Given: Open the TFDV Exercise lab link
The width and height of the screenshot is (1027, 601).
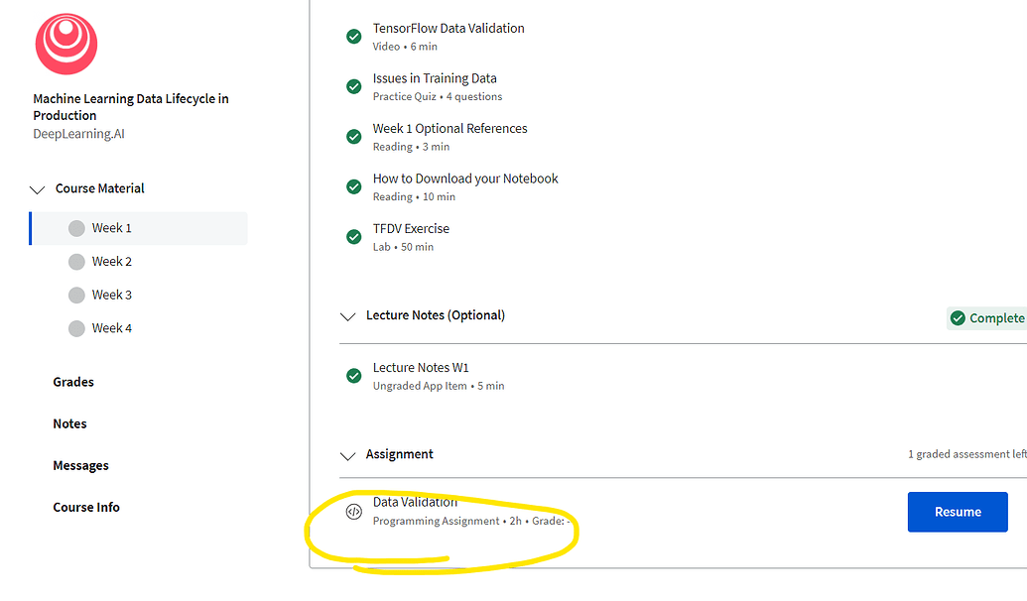Looking at the screenshot, I should tap(411, 229).
